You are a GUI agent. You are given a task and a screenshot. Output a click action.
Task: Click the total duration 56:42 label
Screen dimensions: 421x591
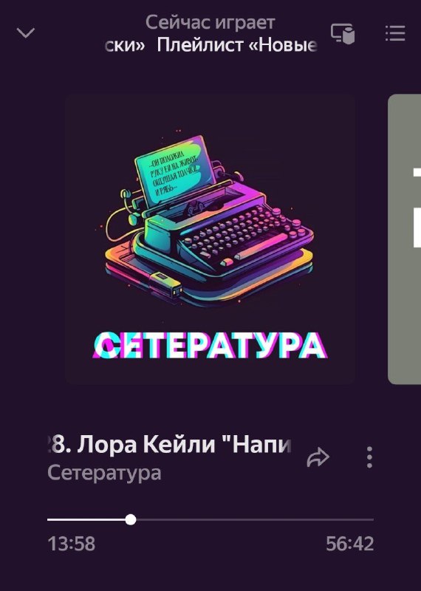pyautogui.click(x=350, y=544)
